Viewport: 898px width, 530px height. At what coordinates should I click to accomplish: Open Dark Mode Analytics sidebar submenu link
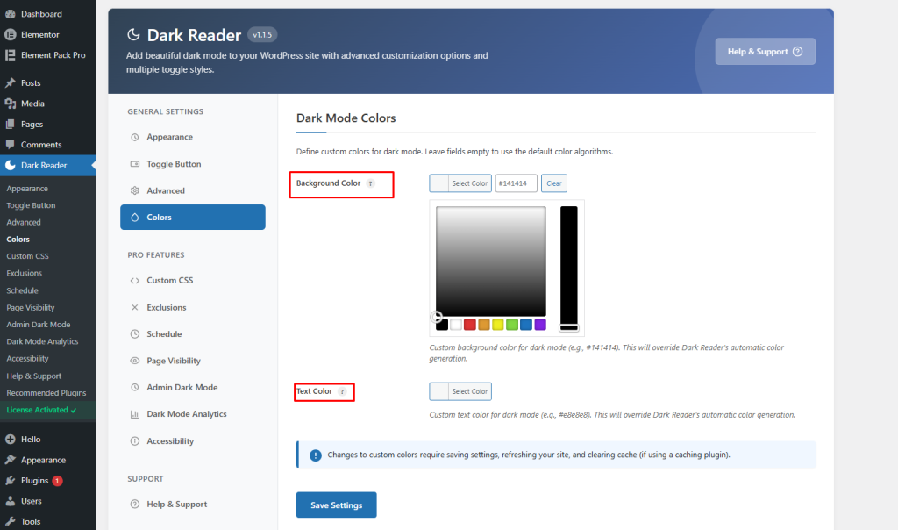pyautogui.click(x=42, y=341)
